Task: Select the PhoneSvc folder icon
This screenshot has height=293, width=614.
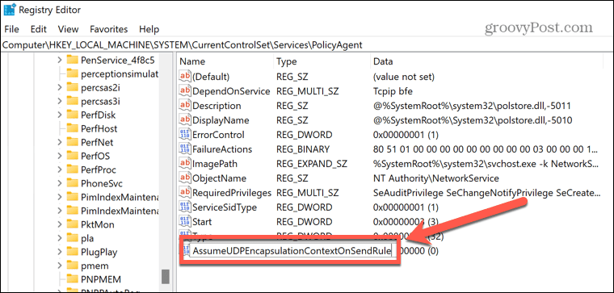Action: coord(73,182)
